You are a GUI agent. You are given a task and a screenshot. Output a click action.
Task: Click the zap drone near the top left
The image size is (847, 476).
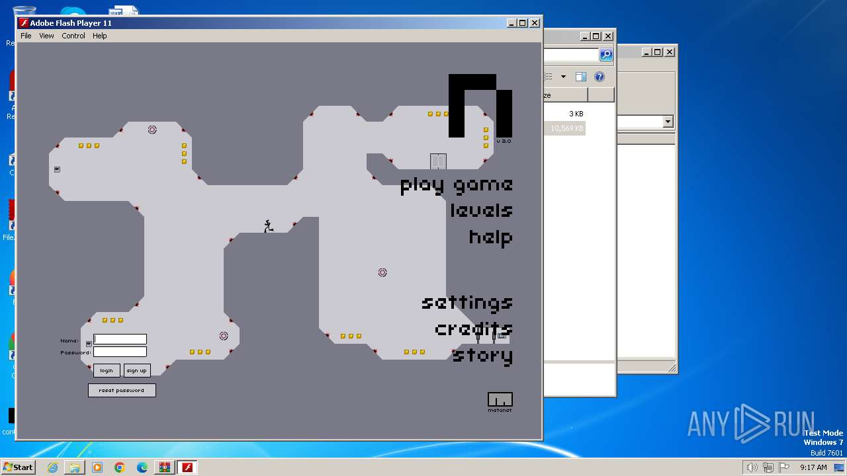click(x=152, y=130)
